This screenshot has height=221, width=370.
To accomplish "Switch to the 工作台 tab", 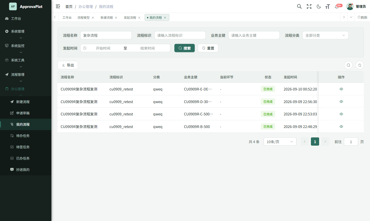I will (67, 17).
